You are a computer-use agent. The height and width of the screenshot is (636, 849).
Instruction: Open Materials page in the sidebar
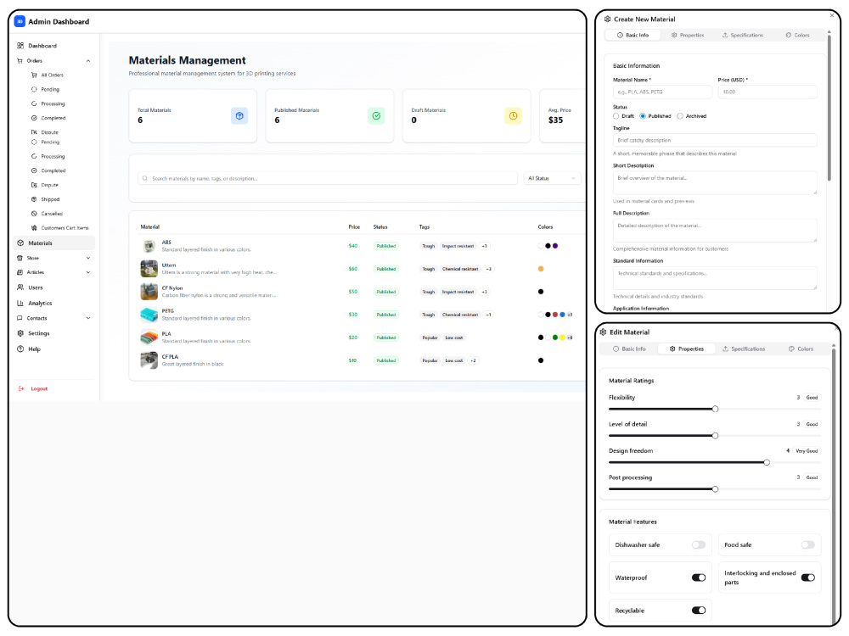pyautogui.click(x=54, y=243)
